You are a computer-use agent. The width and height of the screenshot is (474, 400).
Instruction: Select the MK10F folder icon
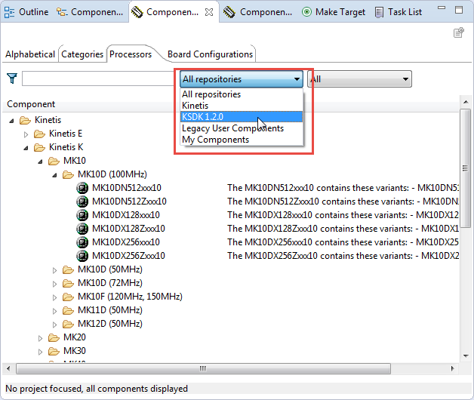point(69,297)
